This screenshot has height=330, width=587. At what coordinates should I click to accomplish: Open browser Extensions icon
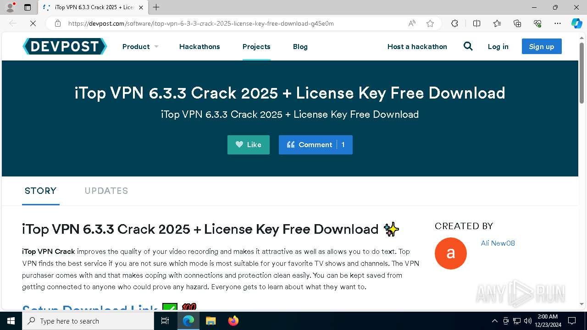(454, 23)
